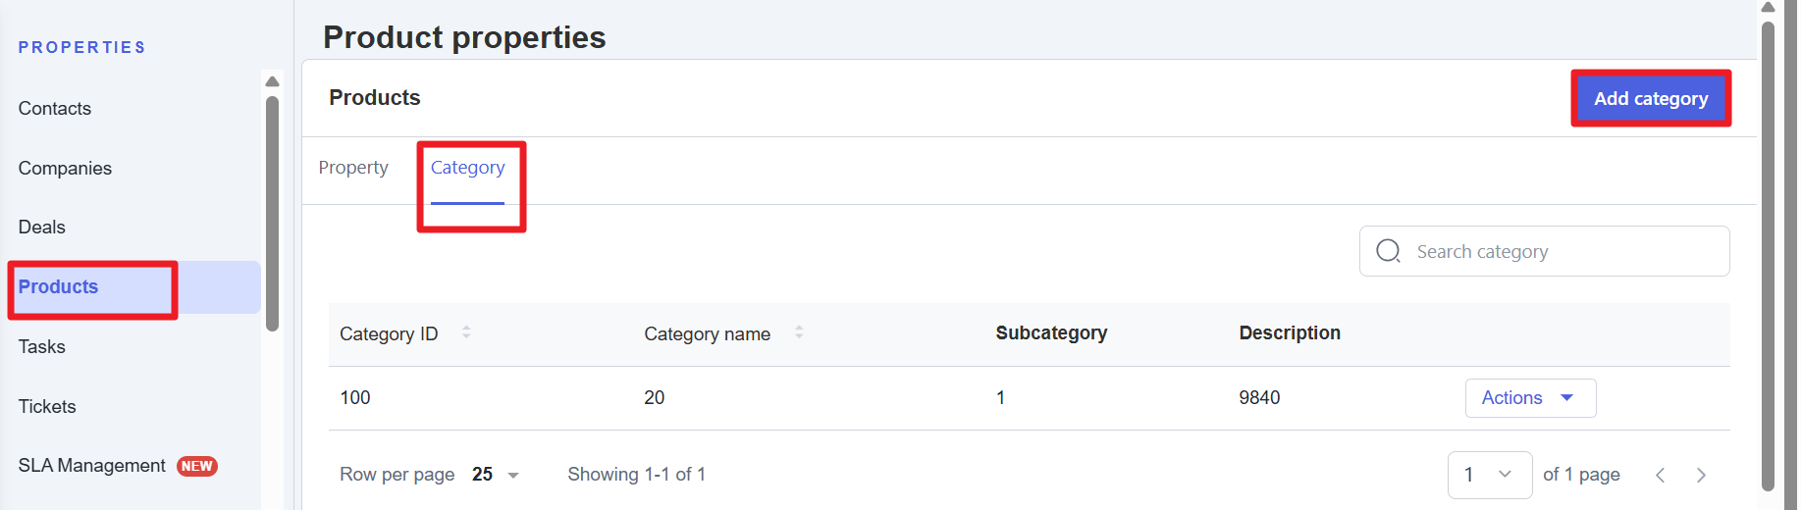Switch to the Property tab

pyautogui.click(x=353, y=168)
